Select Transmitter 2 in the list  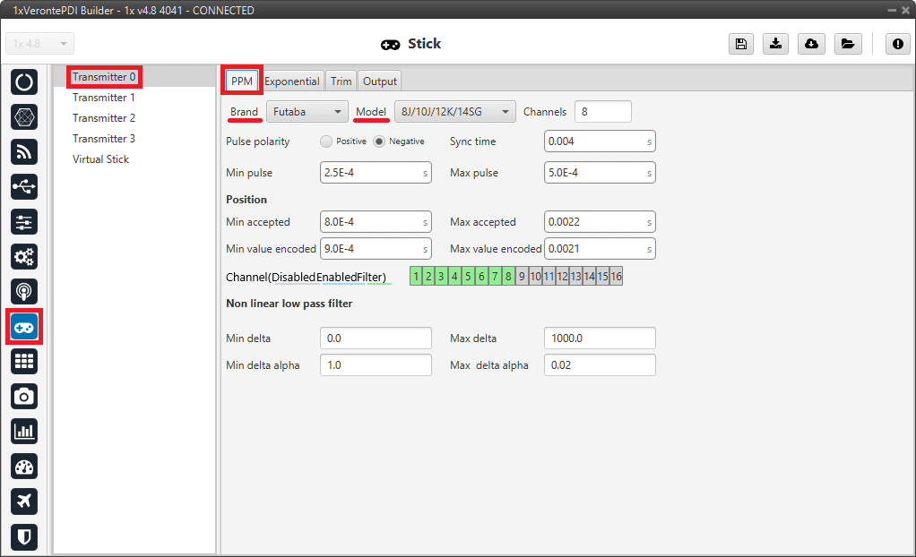(104, 118)
